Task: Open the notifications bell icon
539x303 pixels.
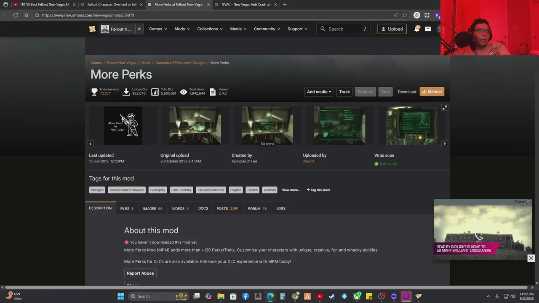Action: pos(417,29)
